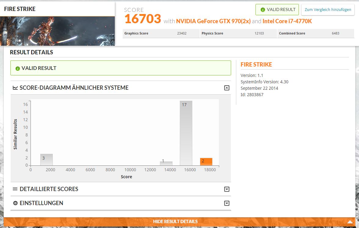
Task: Click the Physics Score value 12103
Action: [x=259, y=34]
